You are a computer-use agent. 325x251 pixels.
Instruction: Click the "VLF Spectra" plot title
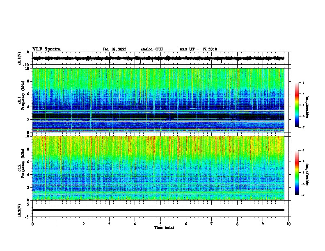point(46,49)
